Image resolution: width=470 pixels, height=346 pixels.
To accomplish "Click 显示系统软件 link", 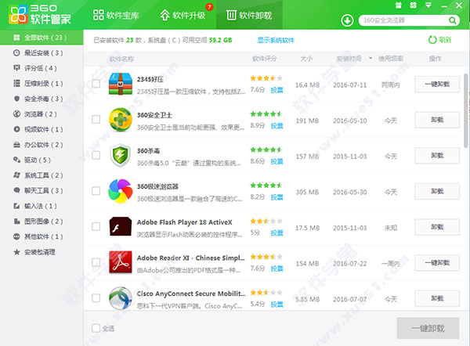I will [276, 40].
